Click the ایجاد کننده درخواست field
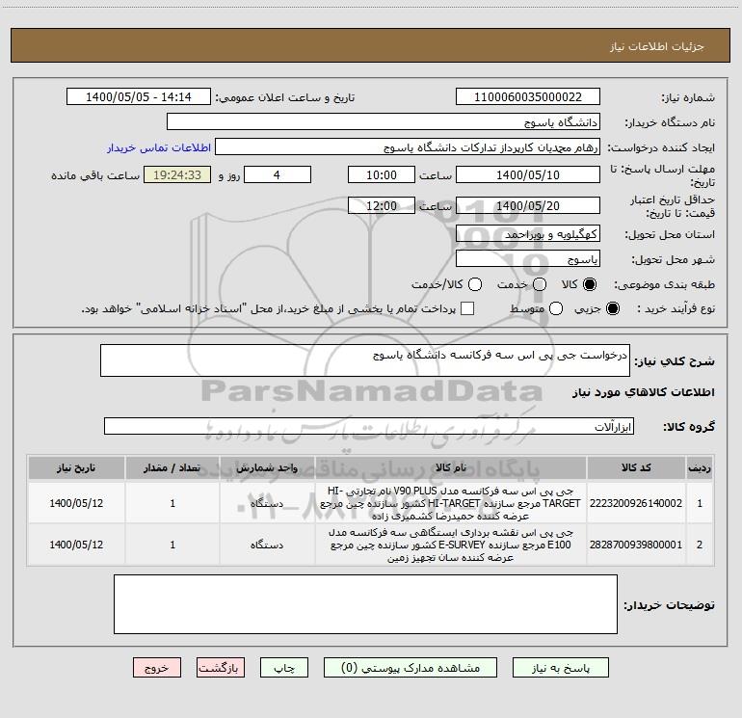 pos(408,147)
